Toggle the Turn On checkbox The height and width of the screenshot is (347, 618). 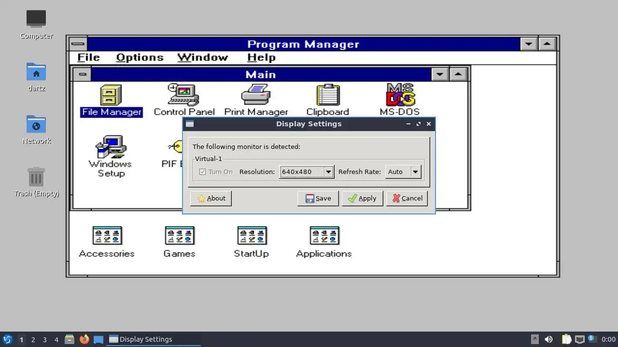pos(202,172)
